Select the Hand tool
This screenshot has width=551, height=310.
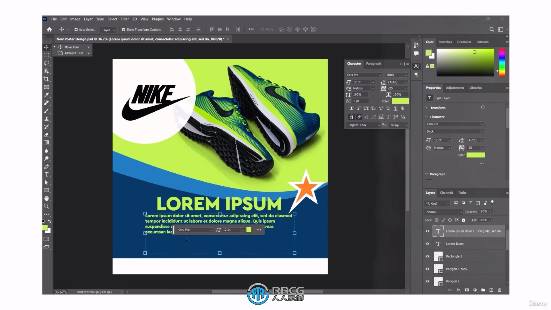pos(46,198)
